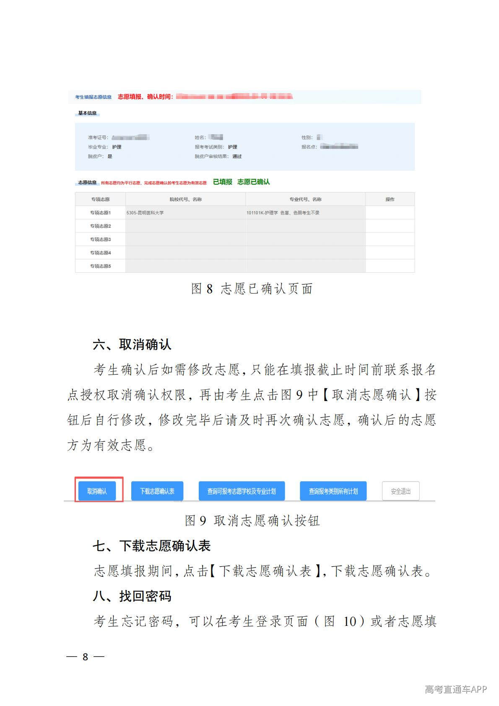Select the red 所有志愿均为平行志愿 notice
Screen dimensions: 499x706
point(154,183)
